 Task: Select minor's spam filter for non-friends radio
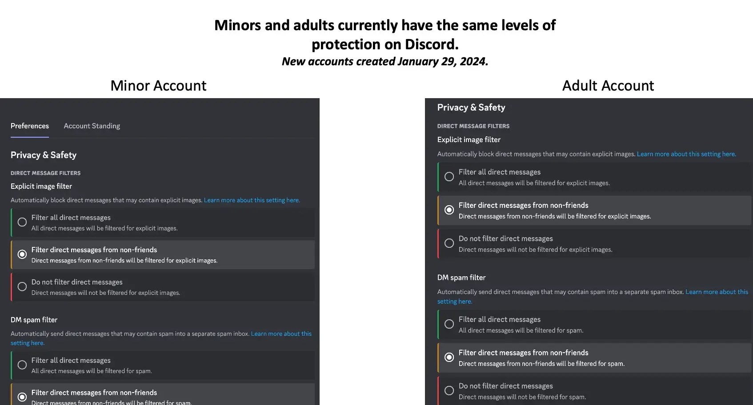(x=22, y=397)
